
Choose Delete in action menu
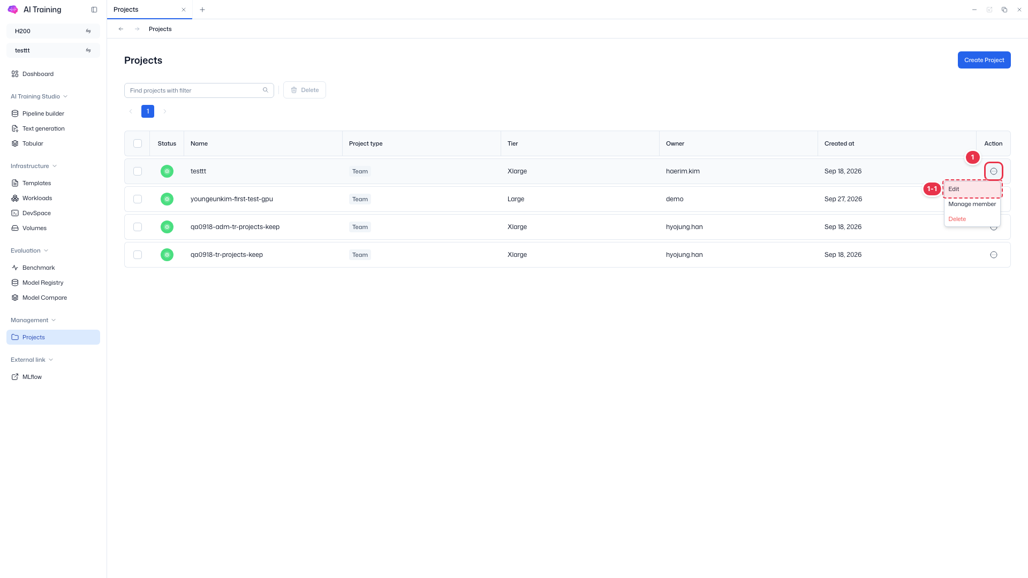[972, 219]
